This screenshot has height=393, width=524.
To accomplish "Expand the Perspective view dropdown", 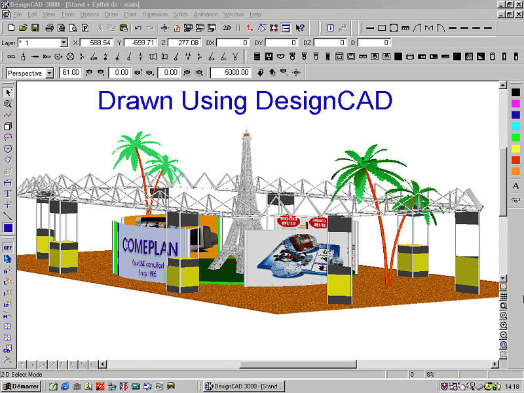I will pos(48,73).
